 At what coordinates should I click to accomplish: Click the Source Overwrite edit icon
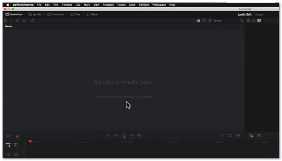[139, 136]
